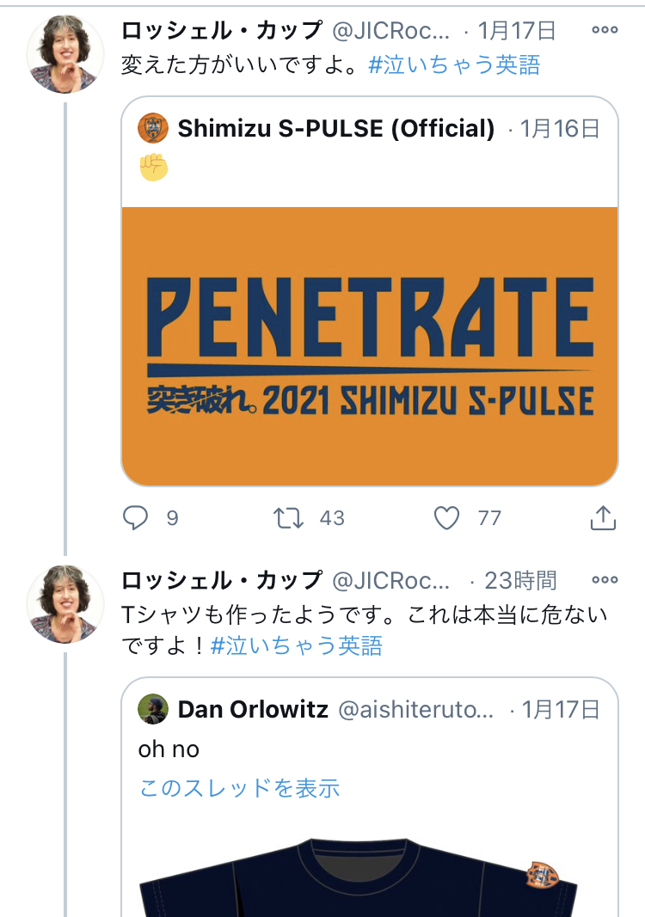
Task: Click the Dan Orlowitz account name
Action: [x=253, y=709]
